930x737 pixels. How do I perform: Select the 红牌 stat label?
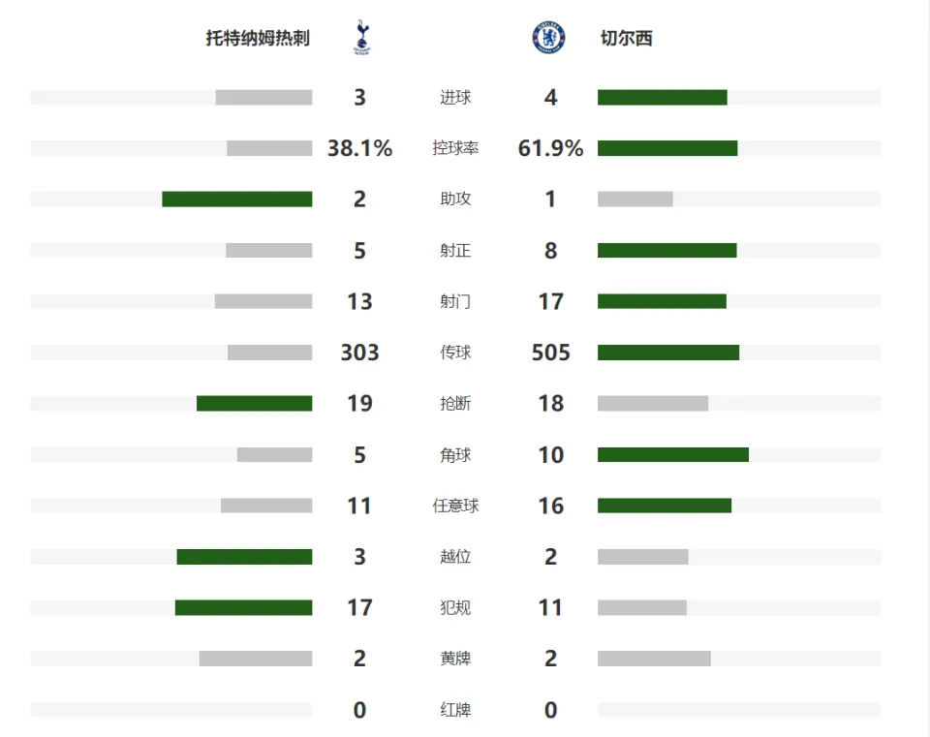click(x=455, y=710)
